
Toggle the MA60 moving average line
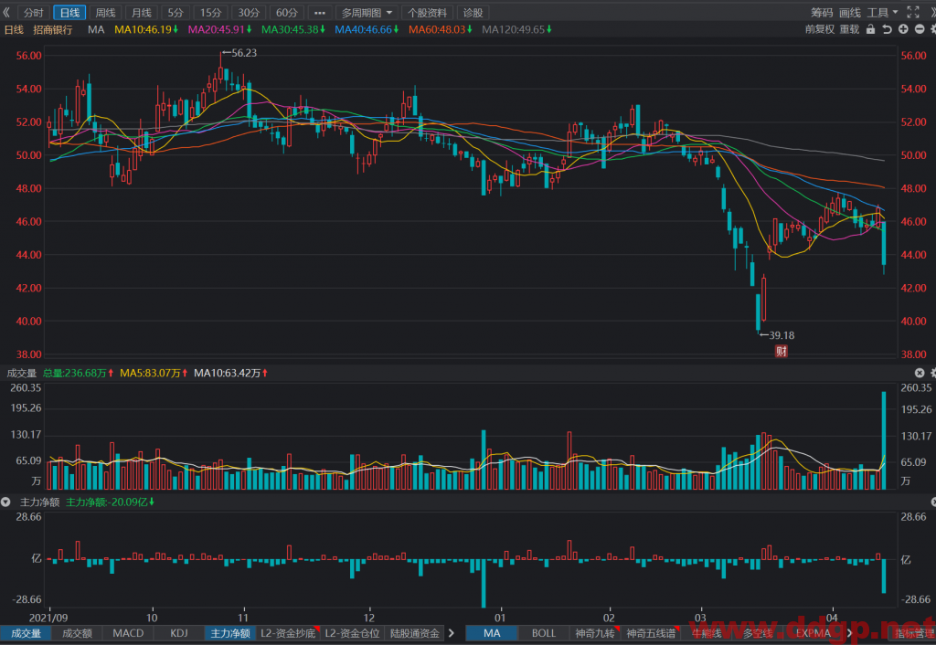coord(441,29)
